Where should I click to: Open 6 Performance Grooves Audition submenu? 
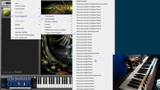click(x=56, y=30)
